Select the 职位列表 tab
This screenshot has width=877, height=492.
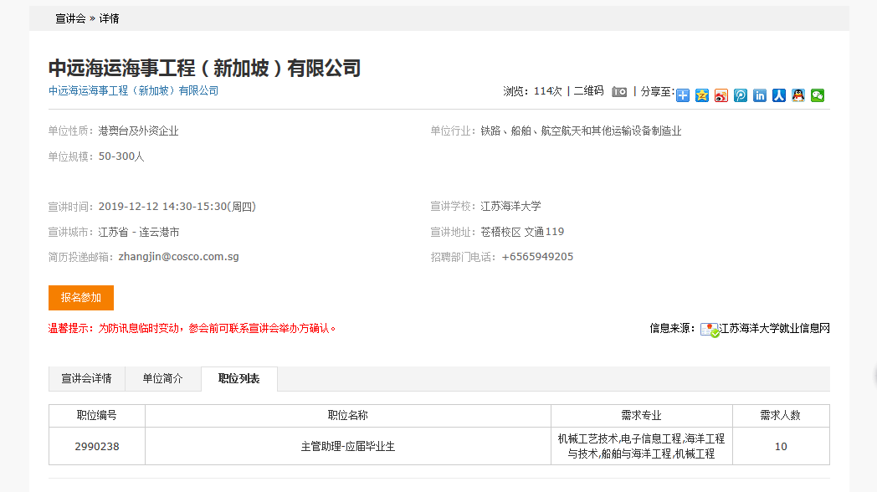tap(238, 378)
